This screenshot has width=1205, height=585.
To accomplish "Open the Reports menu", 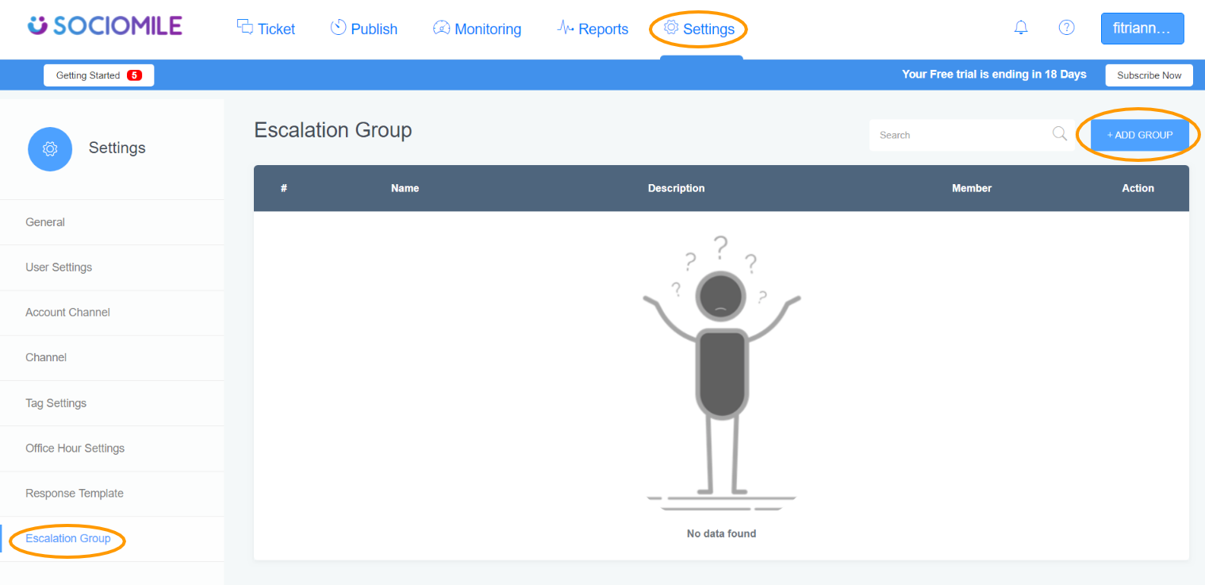I will 593,29.
